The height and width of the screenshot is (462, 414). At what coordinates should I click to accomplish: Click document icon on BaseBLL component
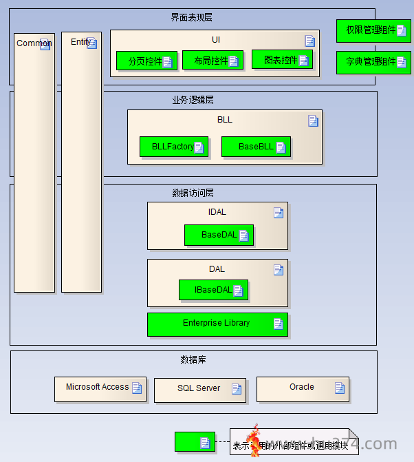[x=281, y=147]
